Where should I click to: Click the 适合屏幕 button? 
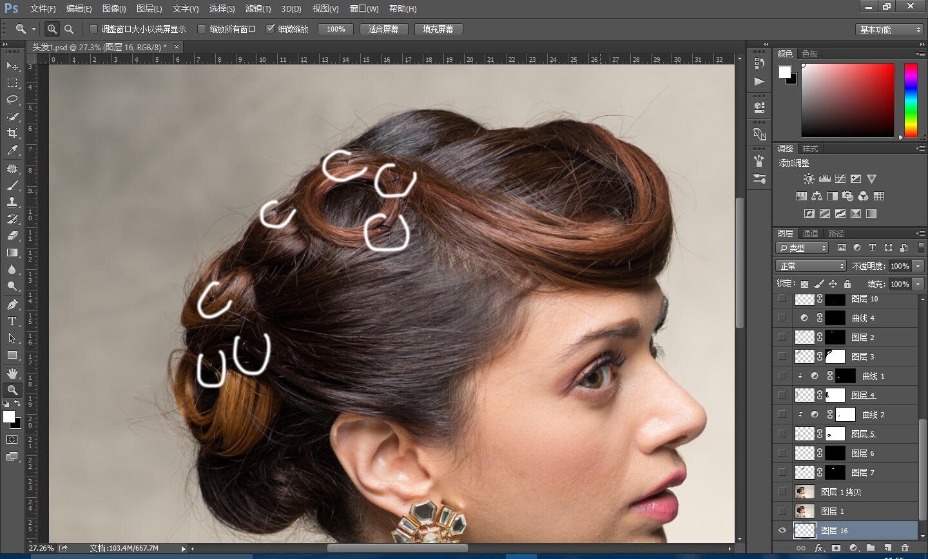(x=383, y=29)
